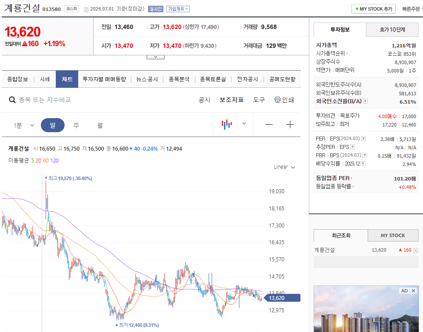
Task: Open help icon next to PER EPS
Action: point(363,139)
